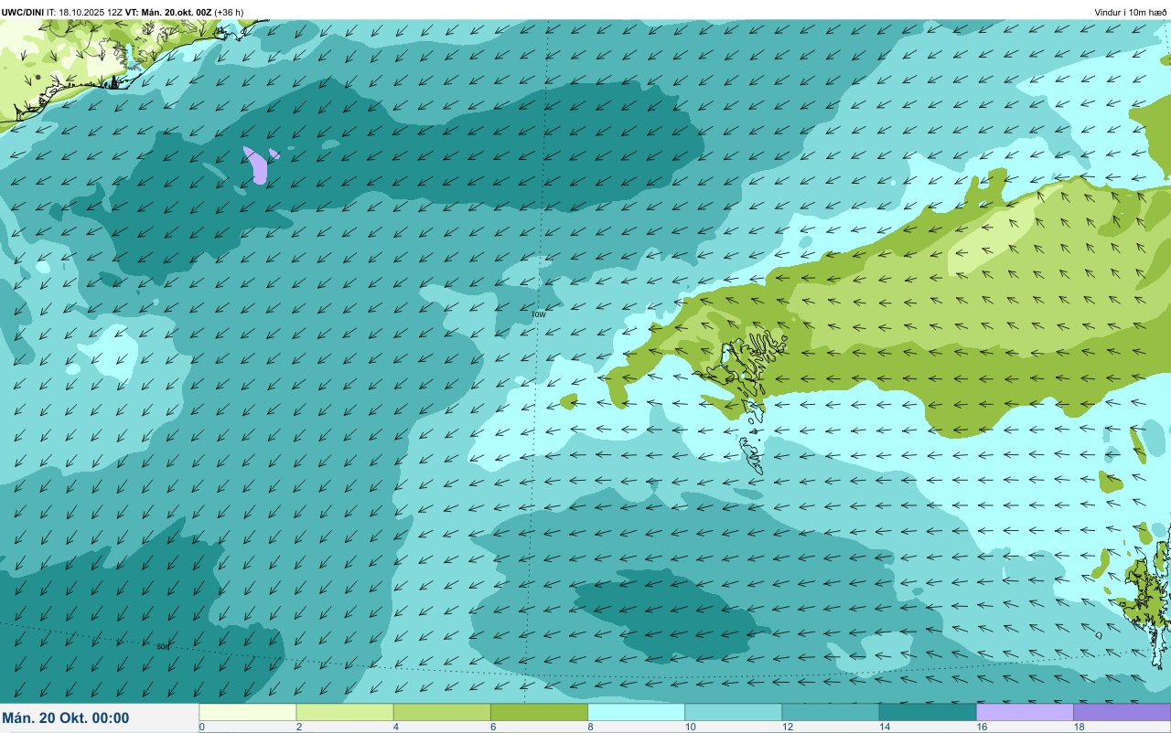Click the legend value '4' label
The height and width of the screenshot is (733, 1171).
click(x=396, y=727)
